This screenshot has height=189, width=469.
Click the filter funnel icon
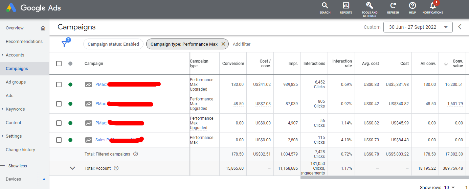(64, 44)
